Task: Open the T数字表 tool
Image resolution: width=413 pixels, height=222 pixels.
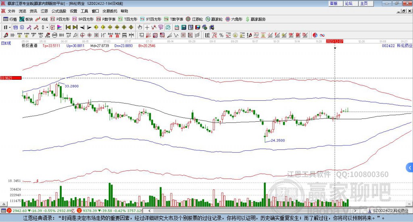Action: [173, 19]
